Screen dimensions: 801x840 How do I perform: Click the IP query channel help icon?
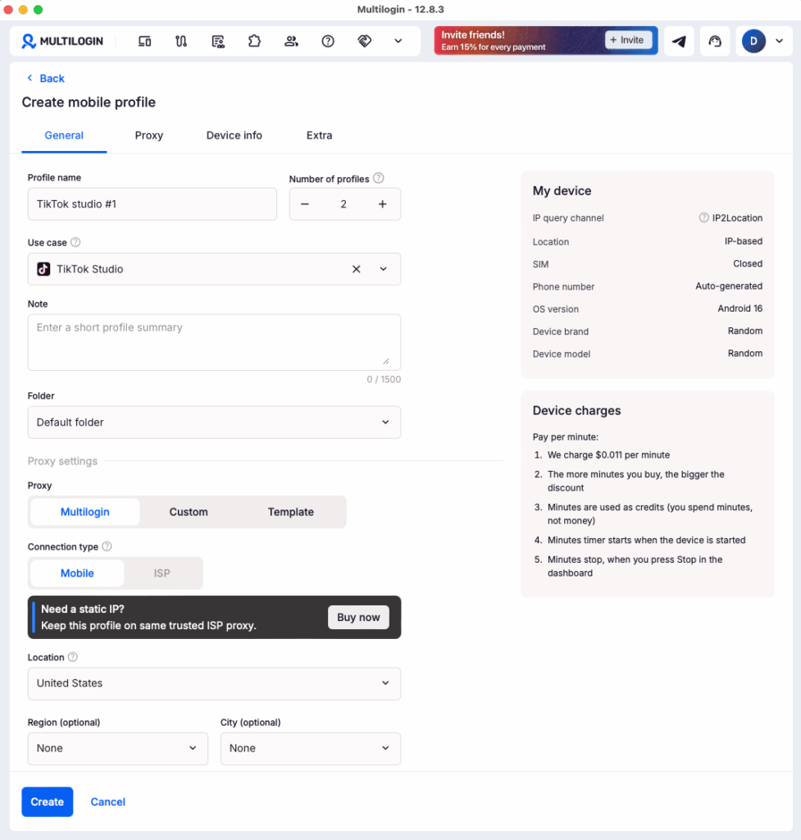[x=703, y=217]
